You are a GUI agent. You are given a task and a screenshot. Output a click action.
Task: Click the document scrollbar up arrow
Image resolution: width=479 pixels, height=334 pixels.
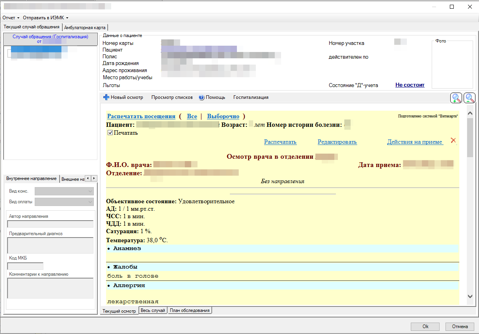tap(470, 113)
